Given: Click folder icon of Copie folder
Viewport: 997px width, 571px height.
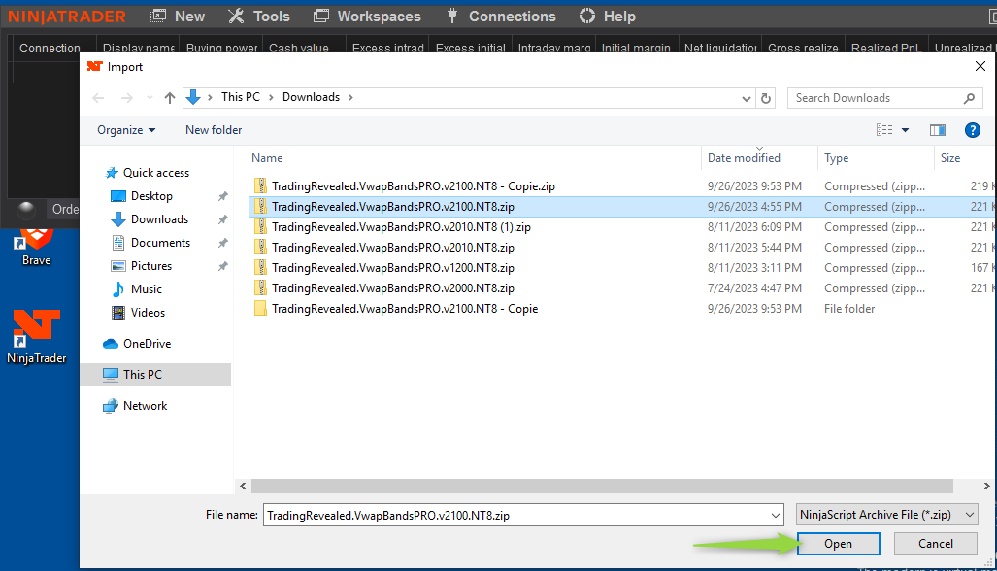Looking at the screenshot, I should 260,309.
